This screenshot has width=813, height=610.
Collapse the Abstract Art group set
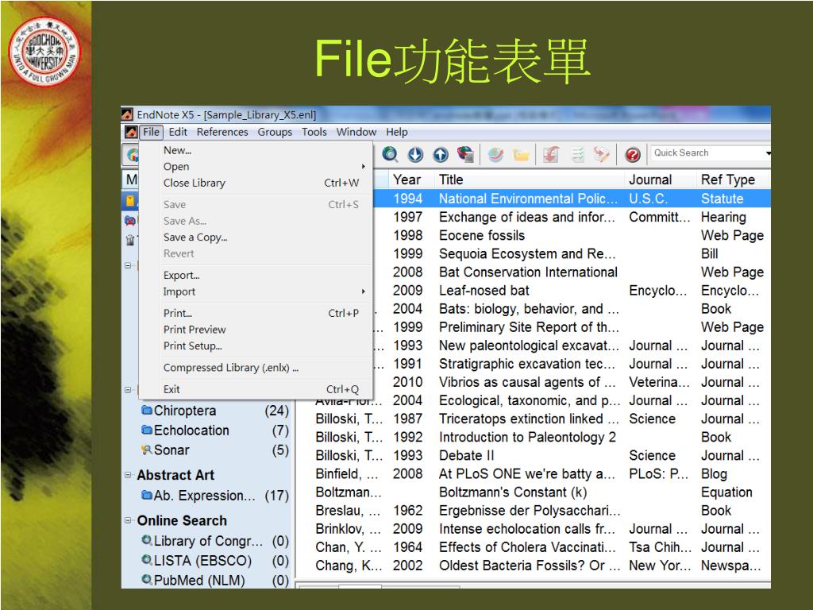point(128,474)
